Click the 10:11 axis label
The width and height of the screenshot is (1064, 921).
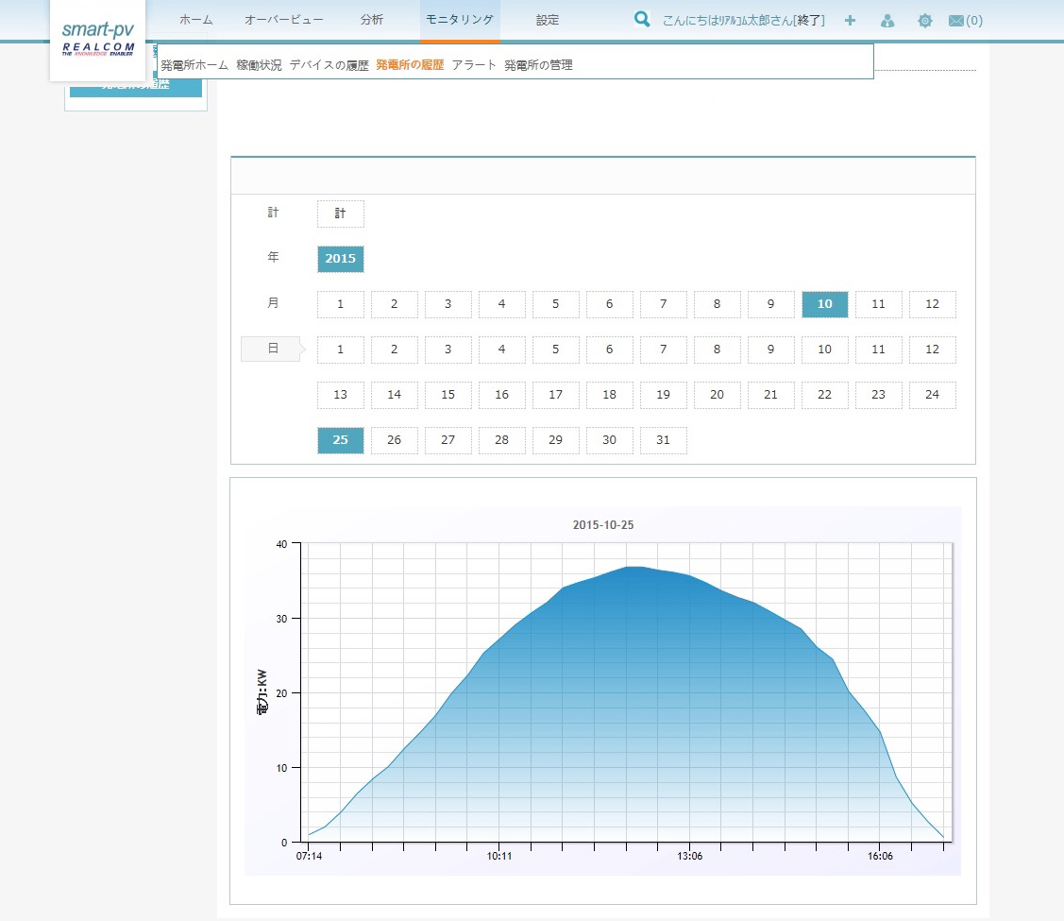pyautogui.click(x=499, y=857)
